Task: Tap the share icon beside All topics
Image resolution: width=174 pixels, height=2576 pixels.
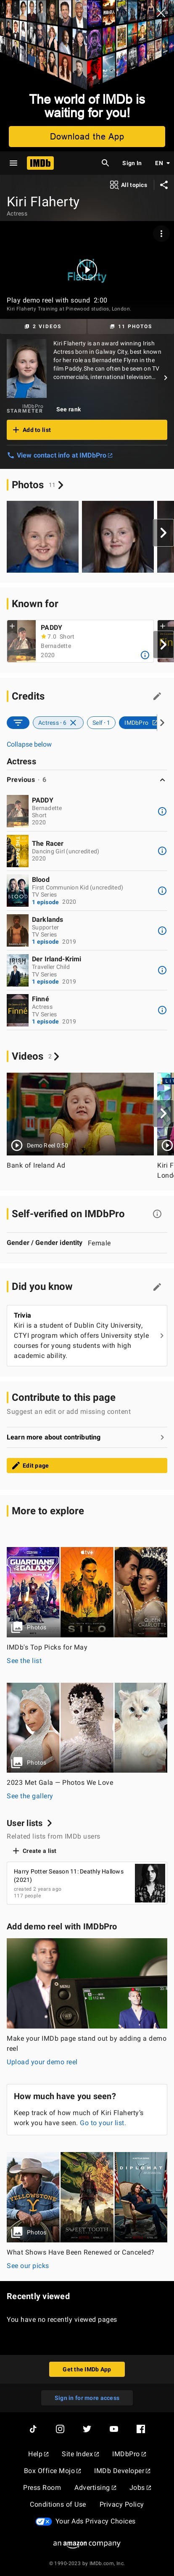Action: 163,185
